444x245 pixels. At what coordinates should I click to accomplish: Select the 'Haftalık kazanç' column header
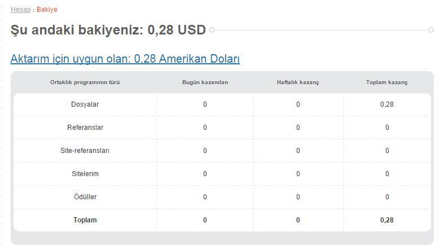[x=298, y=82]
